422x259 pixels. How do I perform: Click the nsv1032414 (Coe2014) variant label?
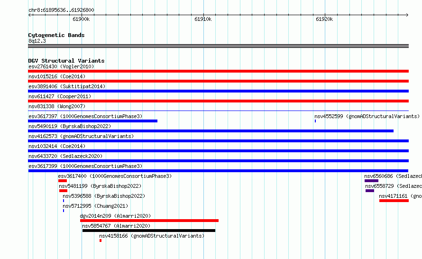point(57,146)
